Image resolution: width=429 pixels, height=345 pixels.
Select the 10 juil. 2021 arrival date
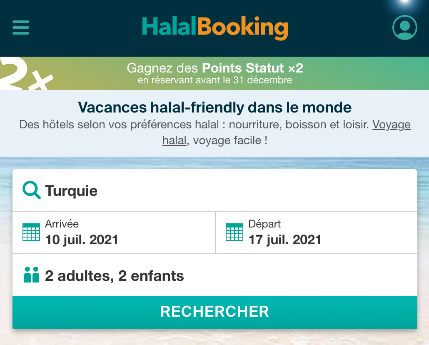point(82,240)
